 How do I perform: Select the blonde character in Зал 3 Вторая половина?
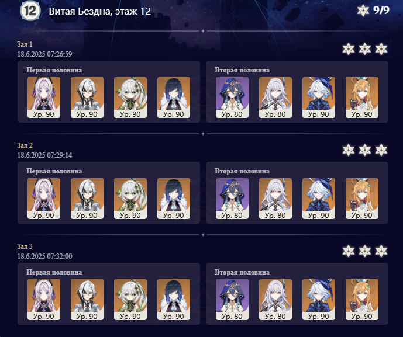(x=362, y=300)
